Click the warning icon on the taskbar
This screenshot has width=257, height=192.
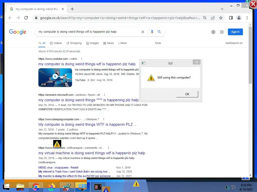point(136,183)
